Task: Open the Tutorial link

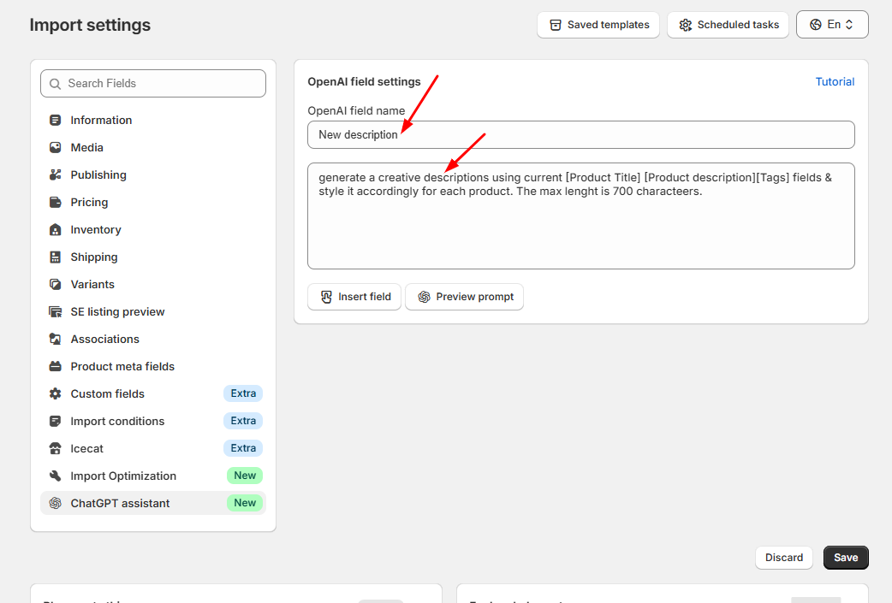Action: [835, 82]
